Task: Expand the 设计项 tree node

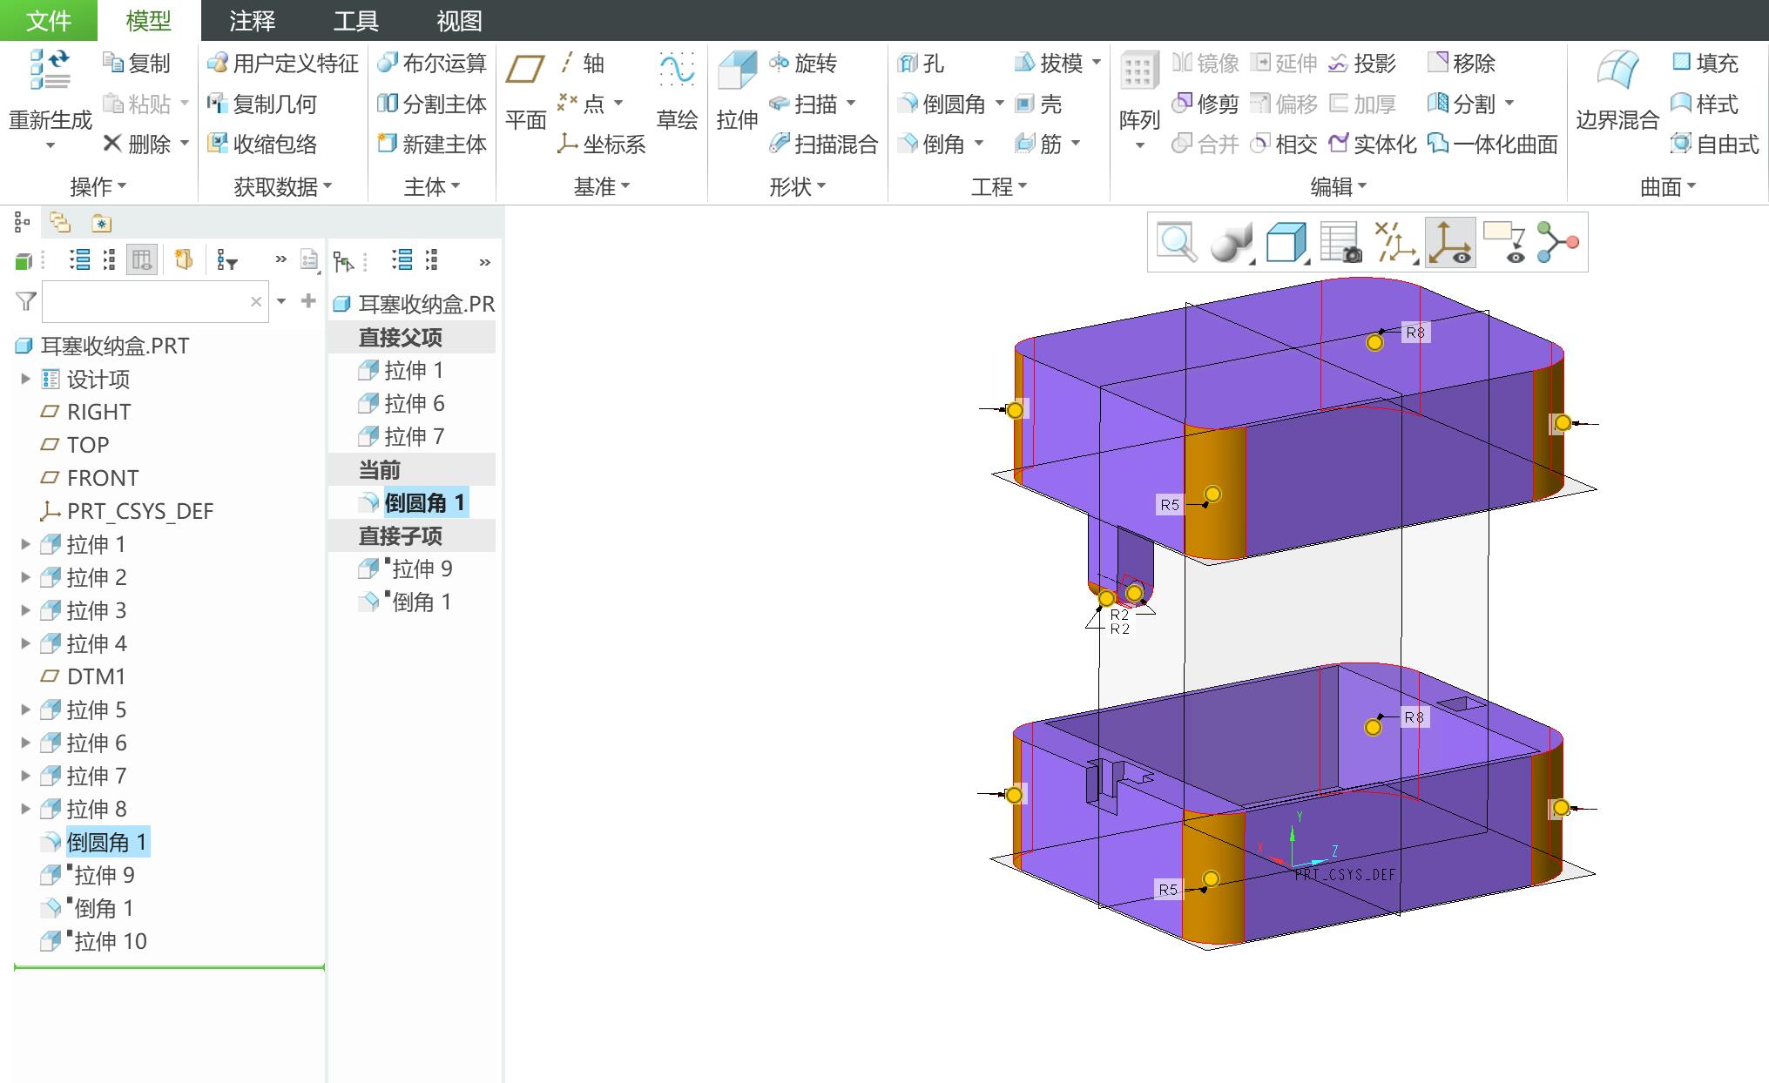Action: coord(25,379)
